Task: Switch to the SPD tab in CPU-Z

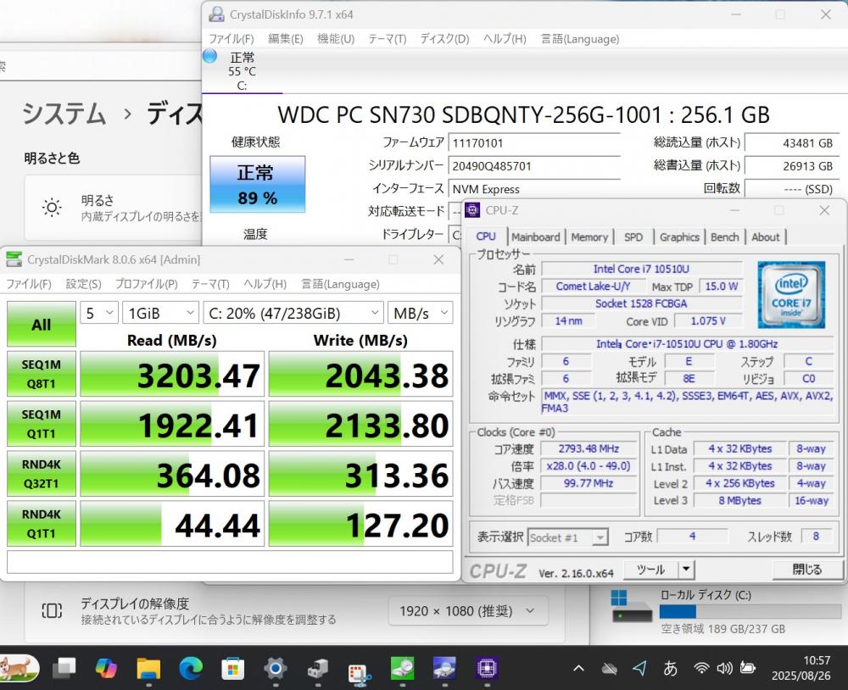Action: click(x=633, y=236)
